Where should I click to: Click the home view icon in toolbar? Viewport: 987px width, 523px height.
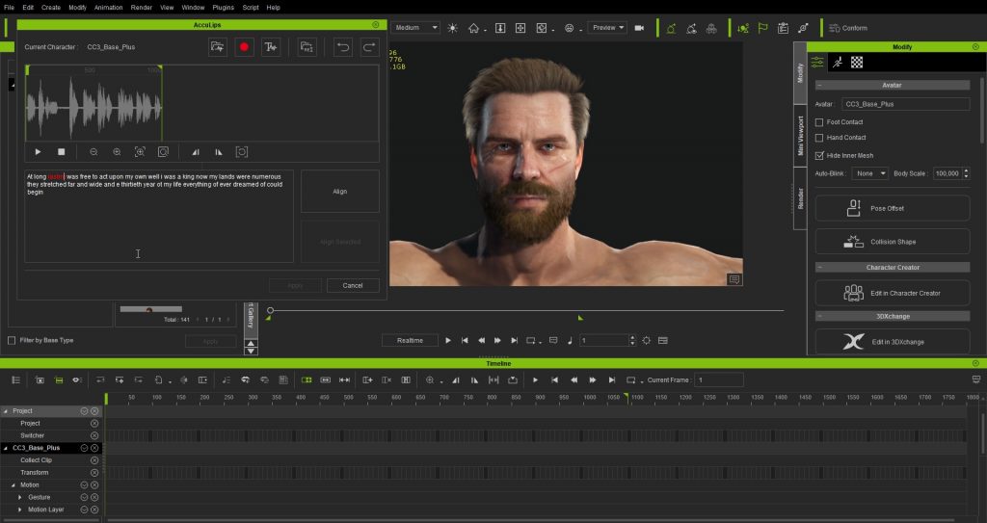473,28
